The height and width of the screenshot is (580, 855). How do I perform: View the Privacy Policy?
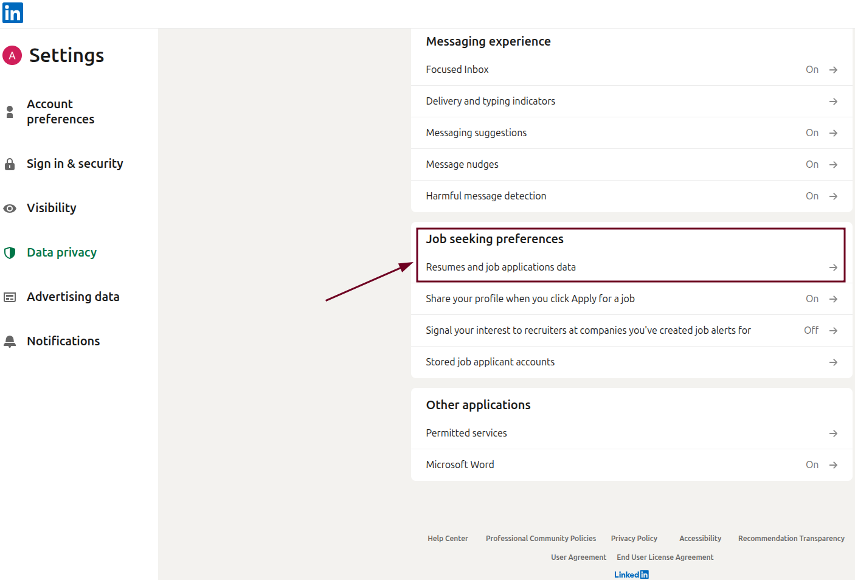[634, 538]
